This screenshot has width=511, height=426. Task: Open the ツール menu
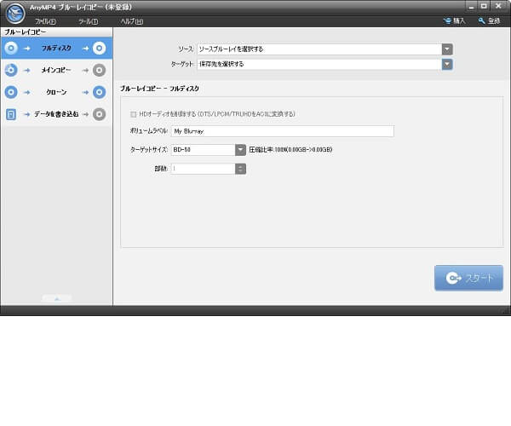(x=88, y=21)
